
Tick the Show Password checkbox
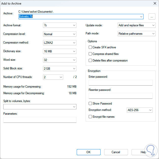tap(90, 104)
